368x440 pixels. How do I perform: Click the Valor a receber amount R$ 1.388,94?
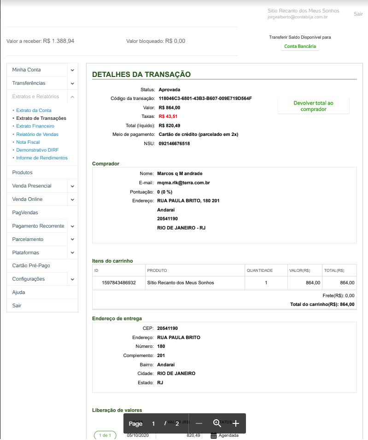pyautogui.click(x=58, y=41)
